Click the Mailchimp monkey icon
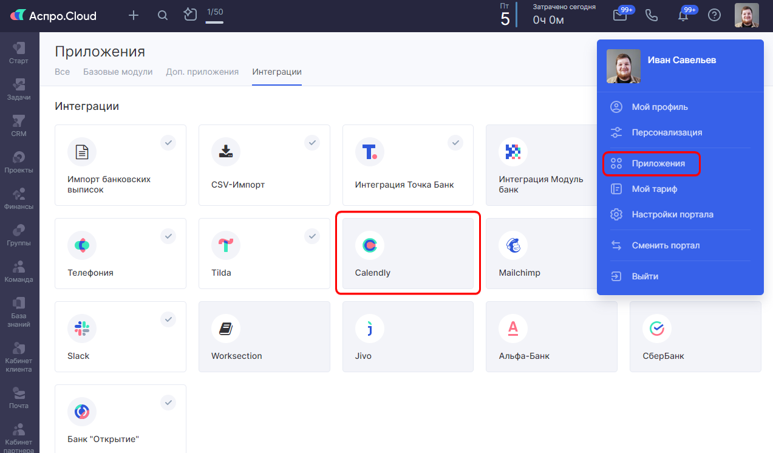 513,245
